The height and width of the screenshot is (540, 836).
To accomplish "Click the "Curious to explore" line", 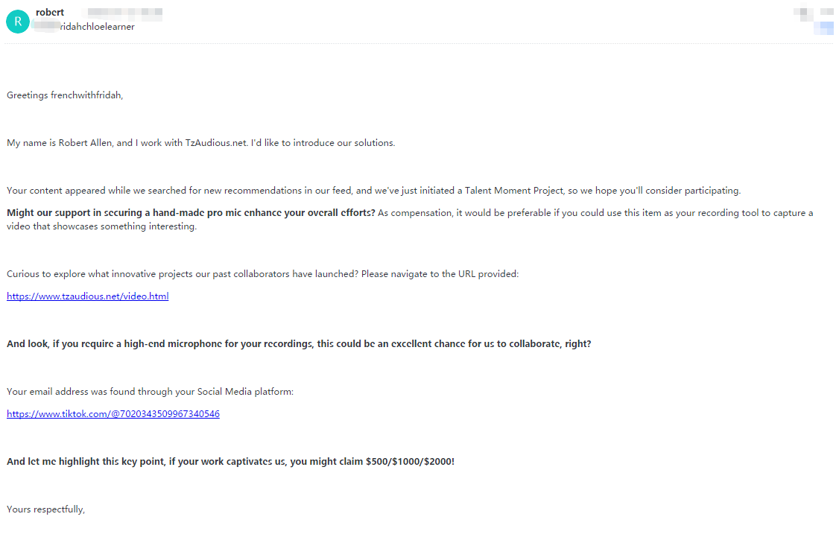I will [262, 274].
